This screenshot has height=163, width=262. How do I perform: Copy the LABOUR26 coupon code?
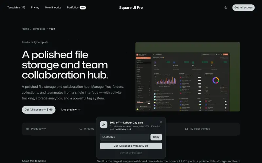click(156, 137)
